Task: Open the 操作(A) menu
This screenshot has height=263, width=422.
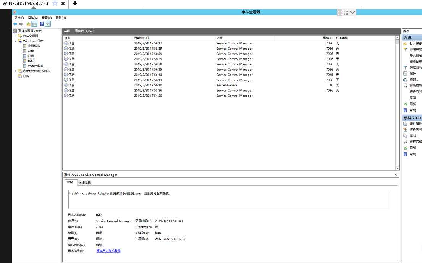Action: 32,18
